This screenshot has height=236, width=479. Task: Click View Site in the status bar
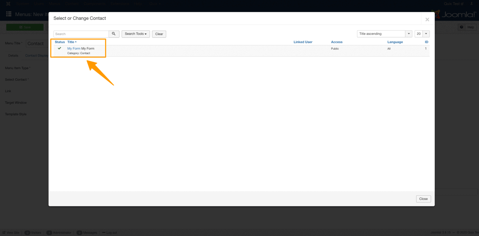(11, 233)
